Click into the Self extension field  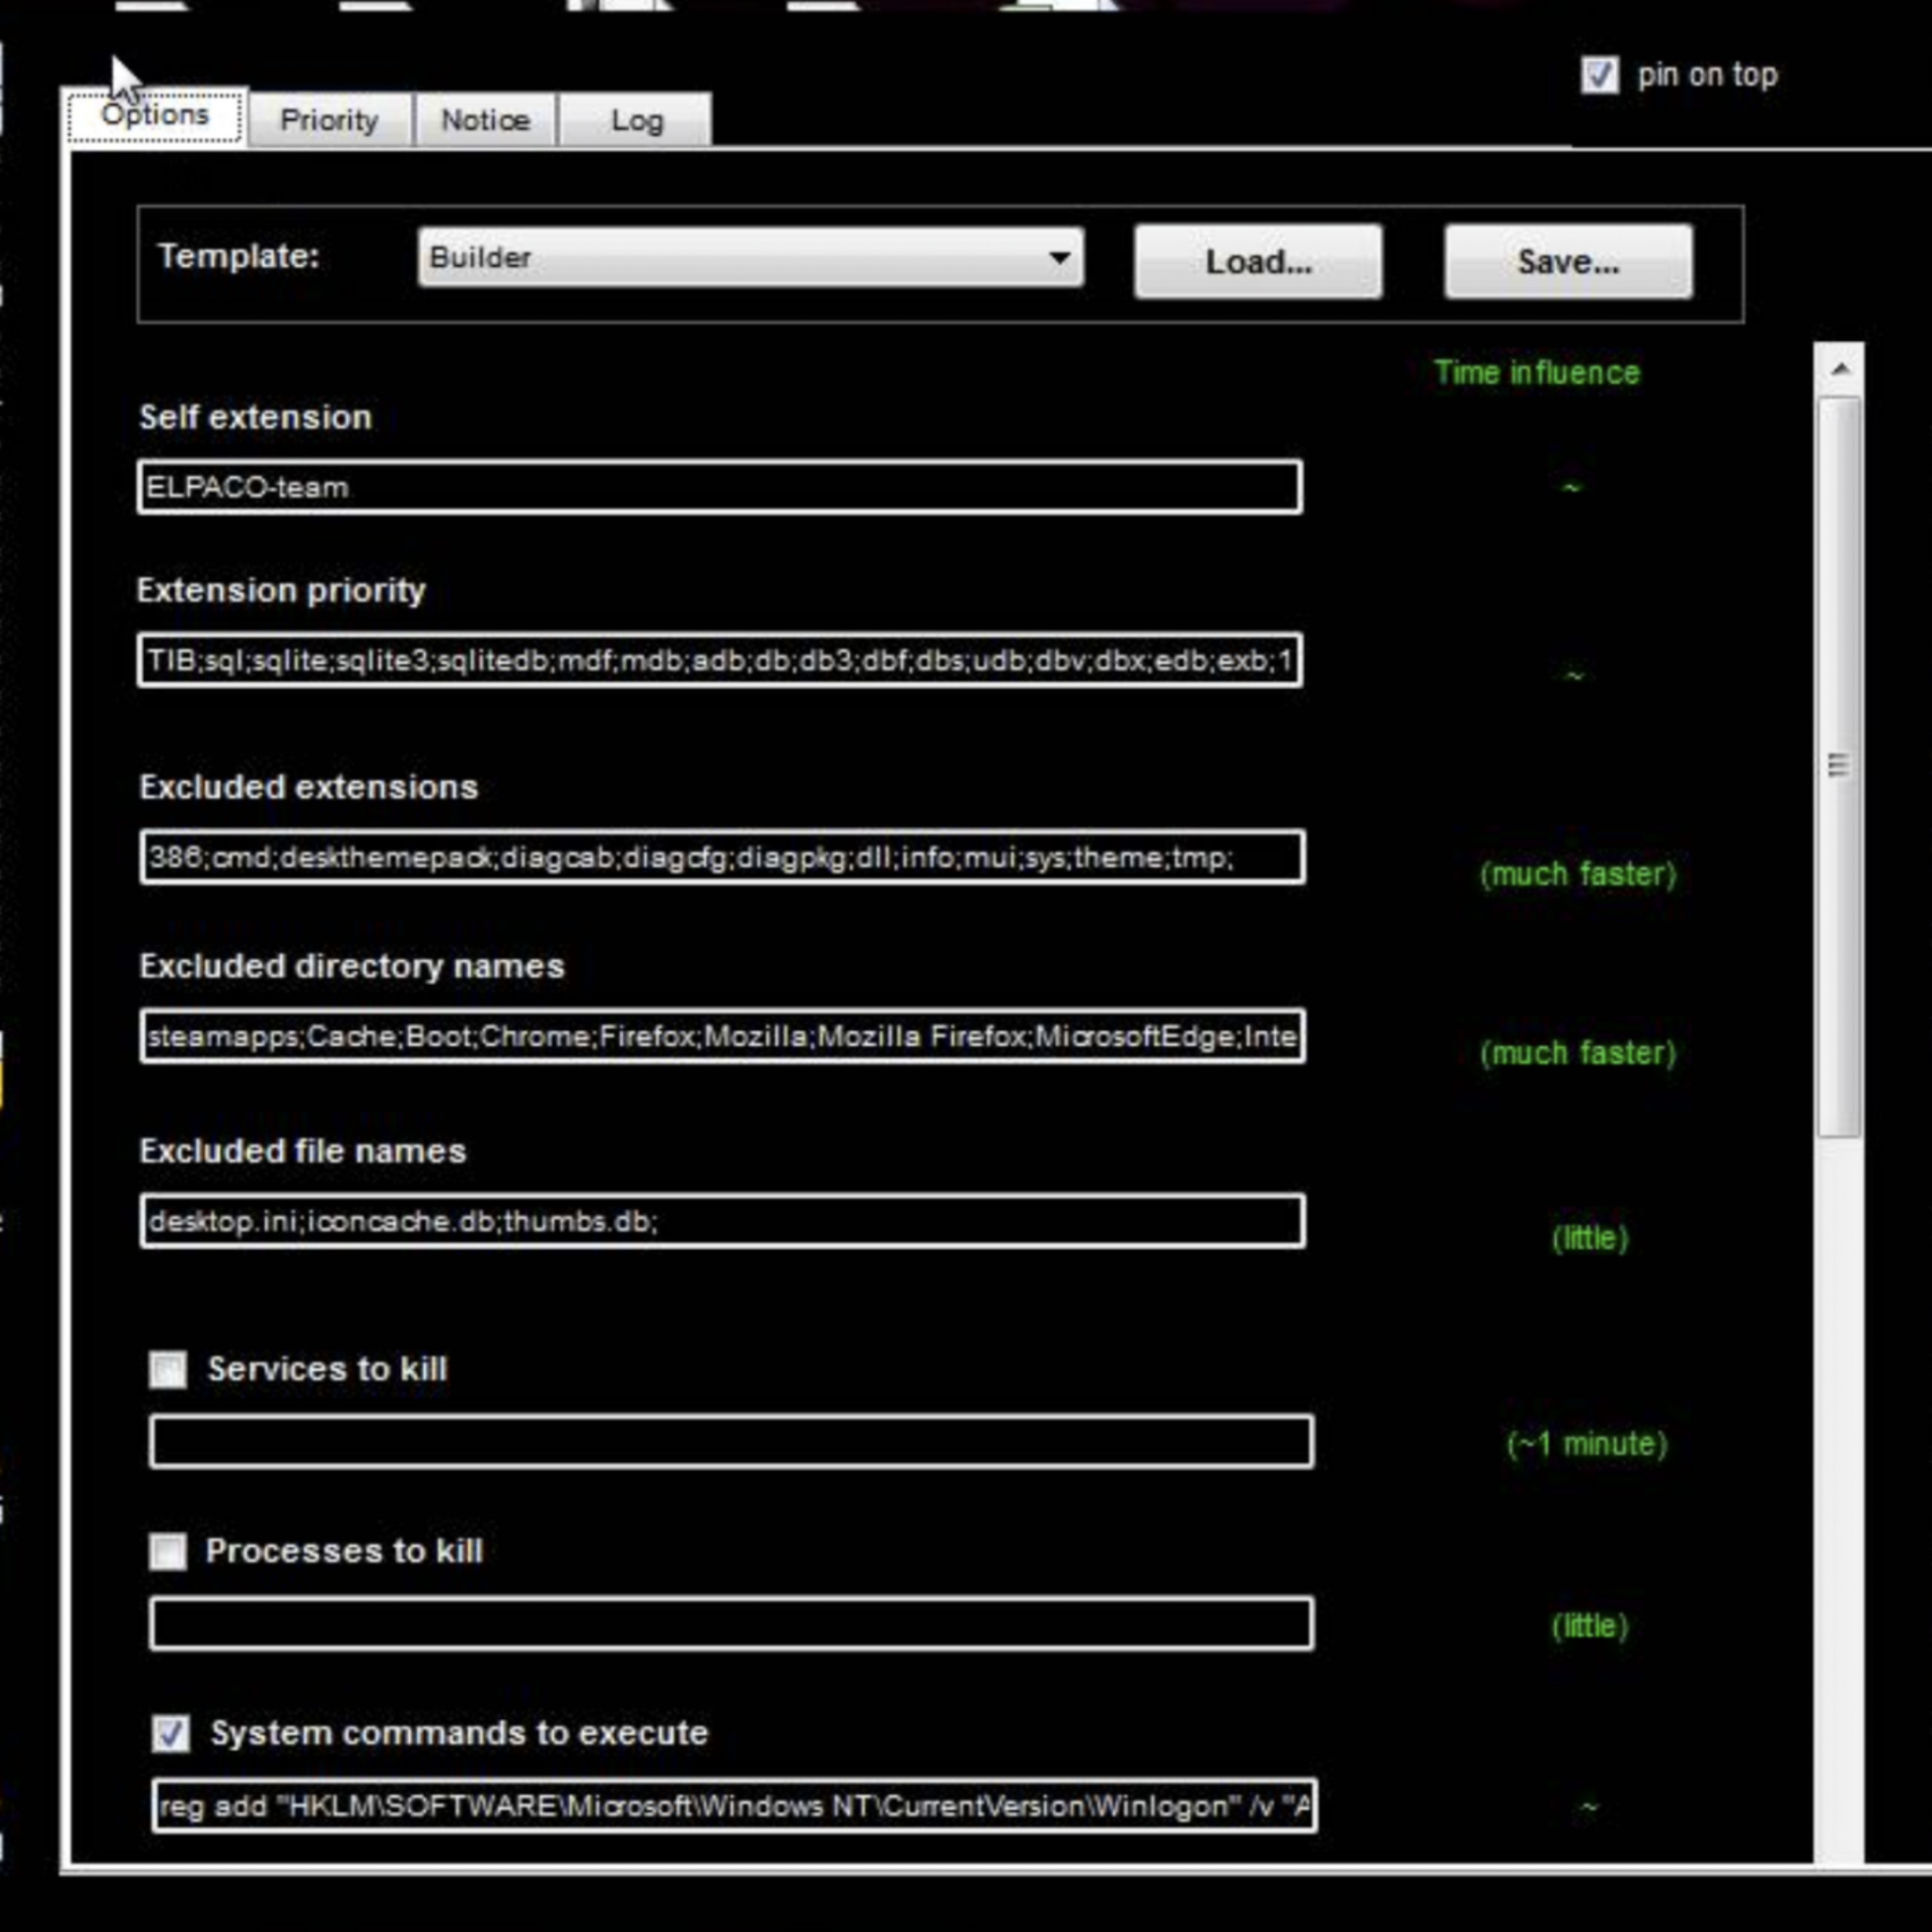click(x=719, y=488)
